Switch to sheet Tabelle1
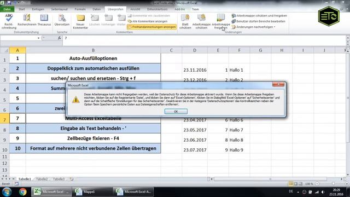350x197 pixels. pos(25,179)
